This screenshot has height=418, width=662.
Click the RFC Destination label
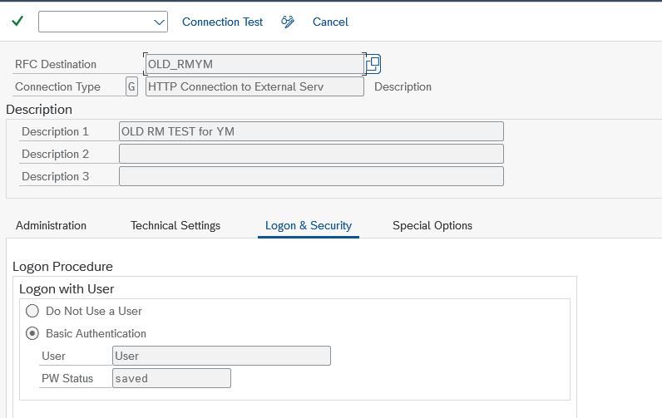tap(56, 64)
